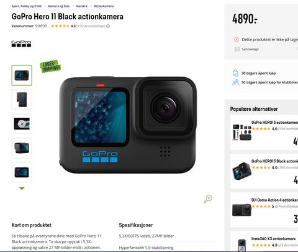Click the Sammenlign compare icon
The image size is (298, 252).
click(x=237, y=49)
